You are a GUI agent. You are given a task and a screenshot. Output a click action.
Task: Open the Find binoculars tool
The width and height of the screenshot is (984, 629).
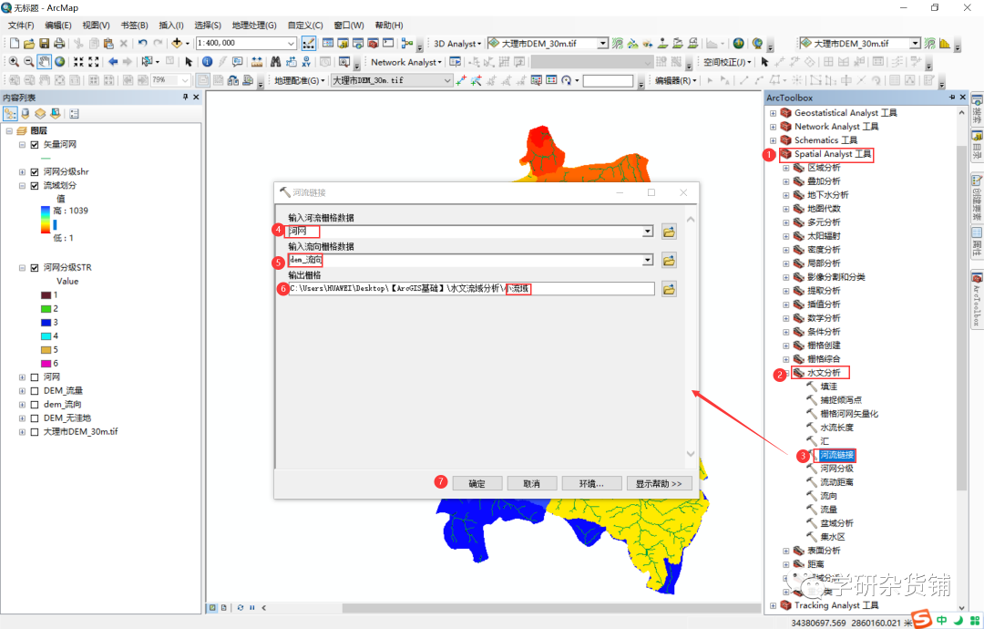[x=275, y=61]
